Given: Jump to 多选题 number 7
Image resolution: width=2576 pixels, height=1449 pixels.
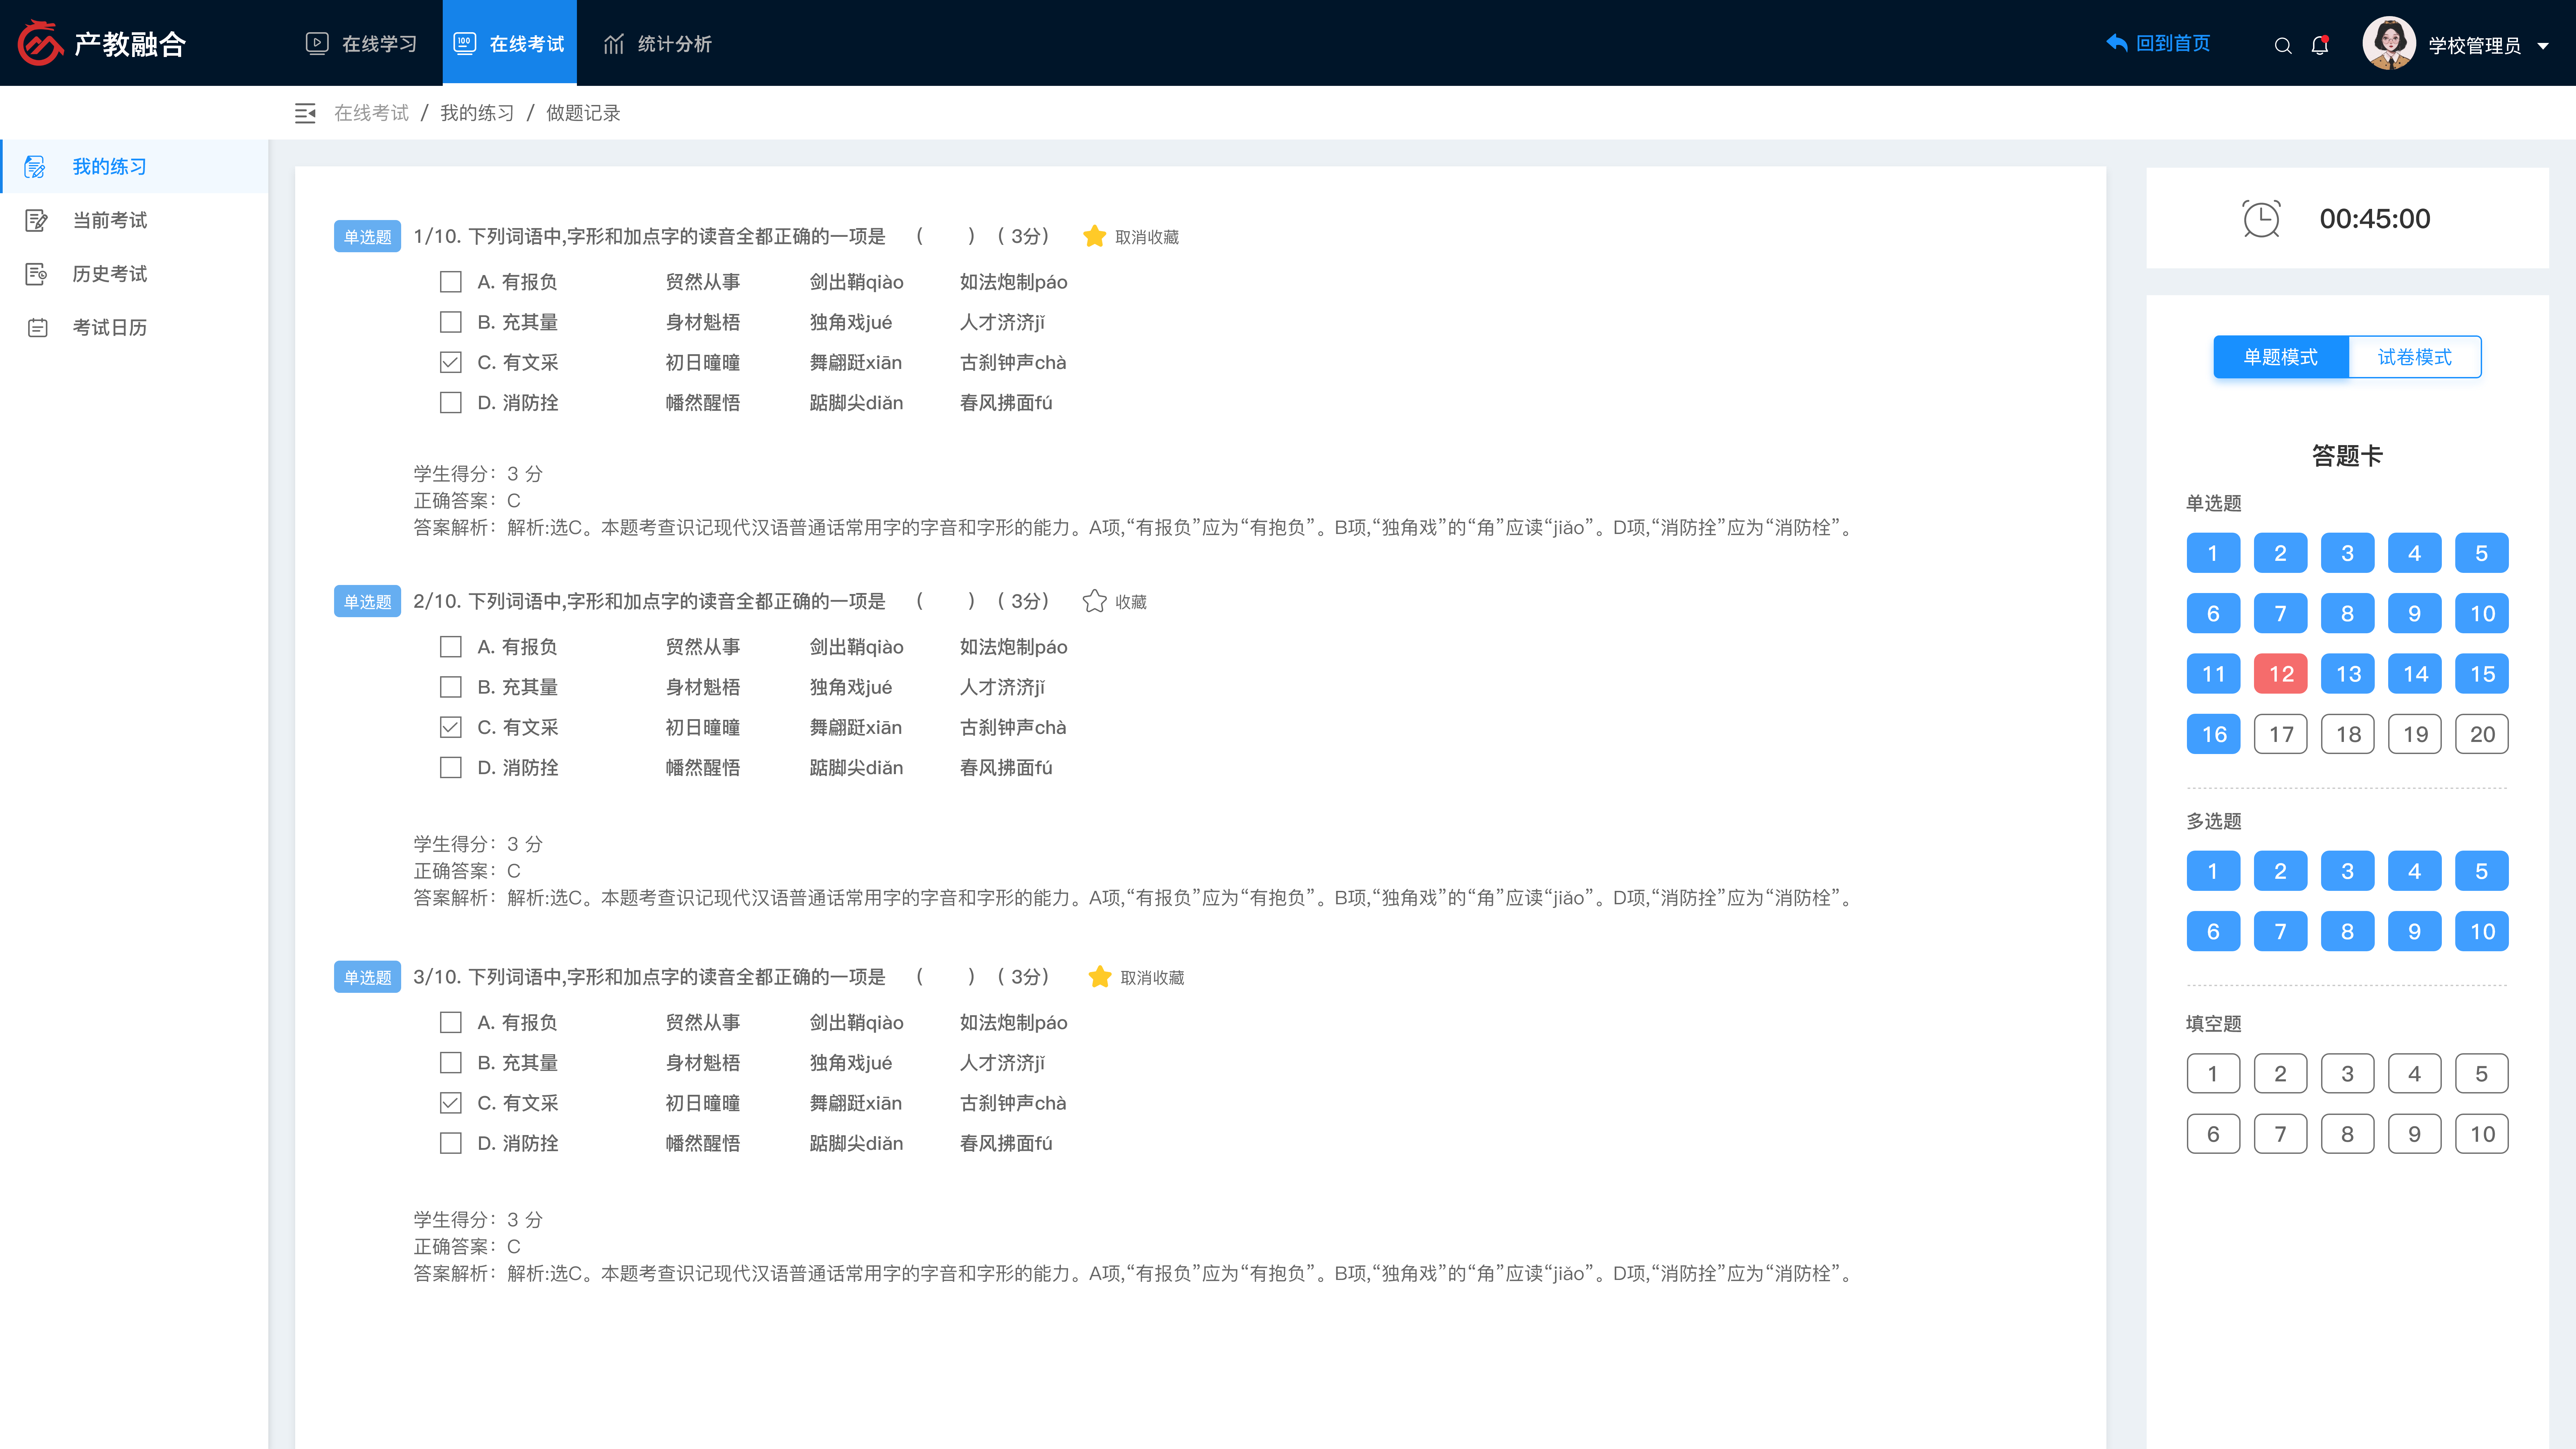Looking at the screenshot, I should pos(2280,931).
